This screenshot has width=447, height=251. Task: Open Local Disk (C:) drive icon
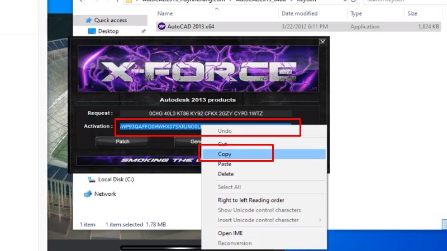(91, 180)
